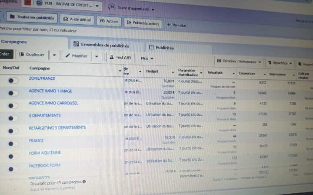Open the RETARGETING 3 DEPARTEMENTS campaign

57,127
